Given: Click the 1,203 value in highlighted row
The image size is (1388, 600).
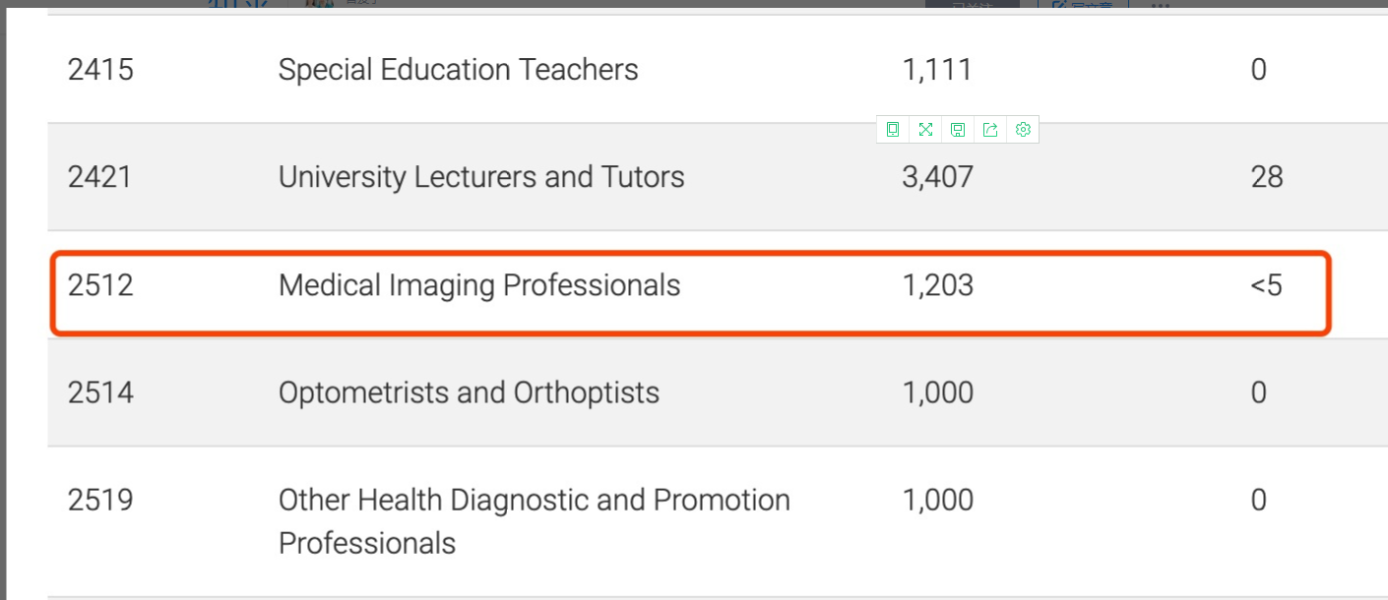Looking at the screenshot, I should point(937,285).
